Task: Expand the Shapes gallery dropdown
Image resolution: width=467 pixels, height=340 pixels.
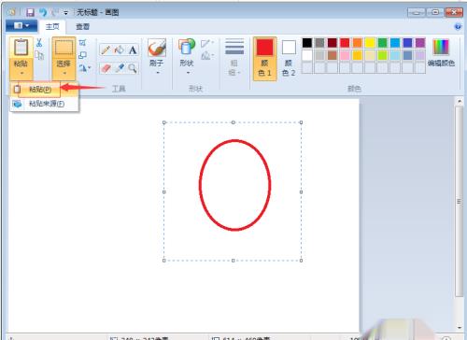Action: [188, 73]
